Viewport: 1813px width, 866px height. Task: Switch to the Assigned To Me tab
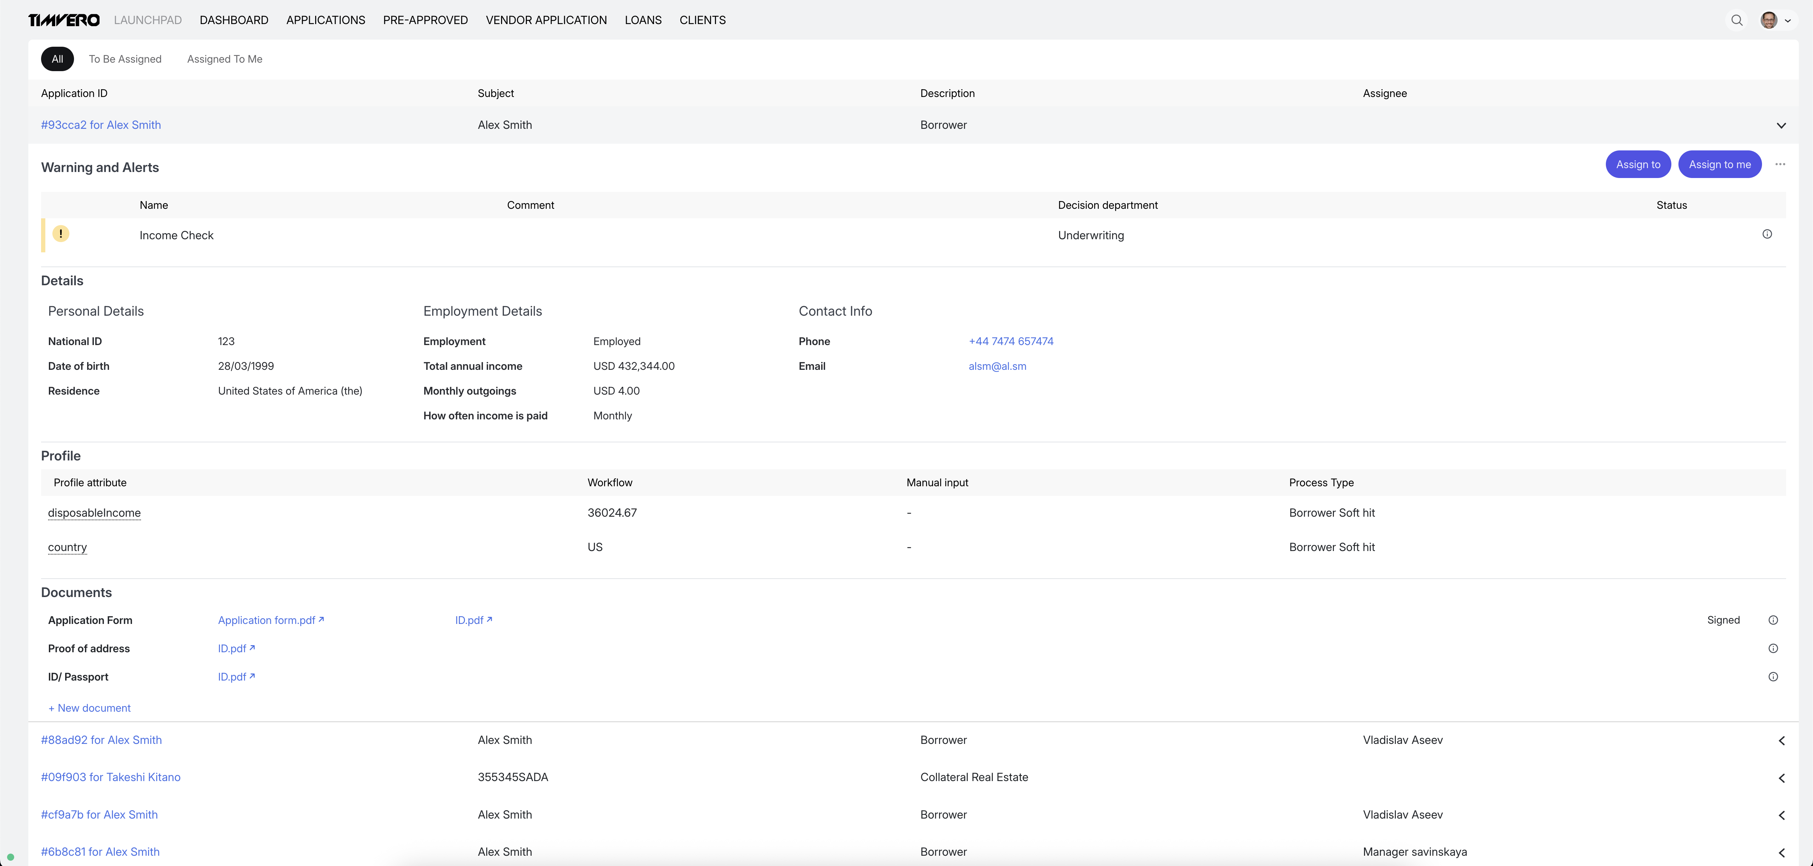tap(225, 59)
